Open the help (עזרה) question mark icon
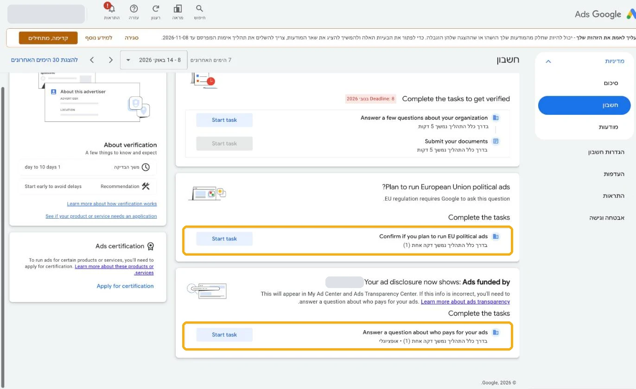Image resolution: width=636 pixels, height=389 pixels. (134, 8)
